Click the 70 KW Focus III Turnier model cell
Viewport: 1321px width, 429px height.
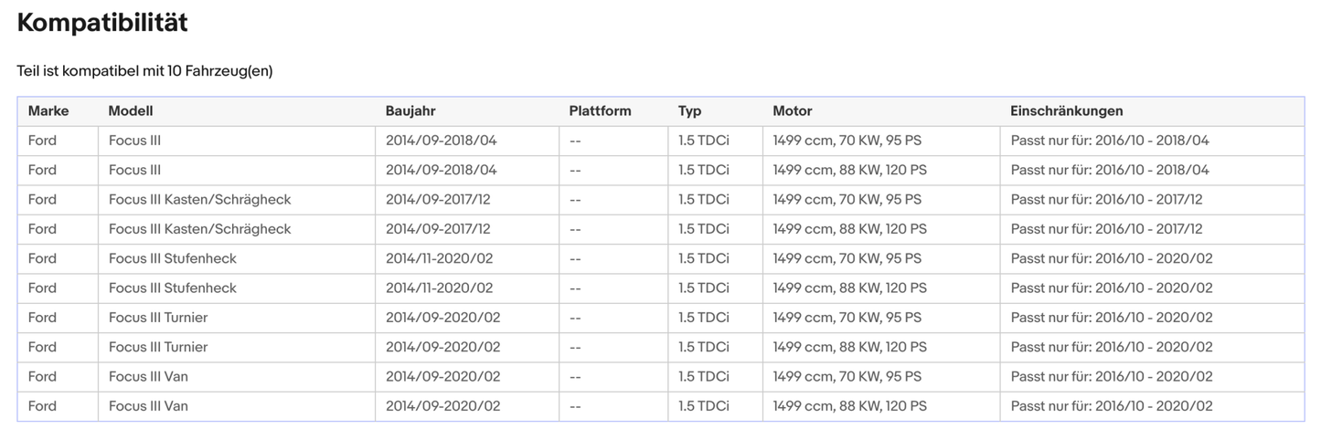pyautogui.click(x=158, y=318)
